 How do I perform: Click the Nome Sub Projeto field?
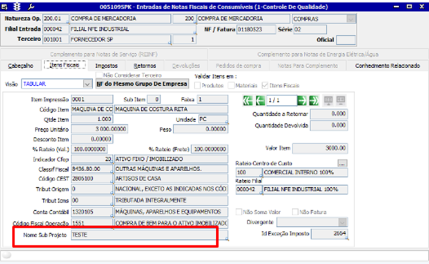(149, 235)
